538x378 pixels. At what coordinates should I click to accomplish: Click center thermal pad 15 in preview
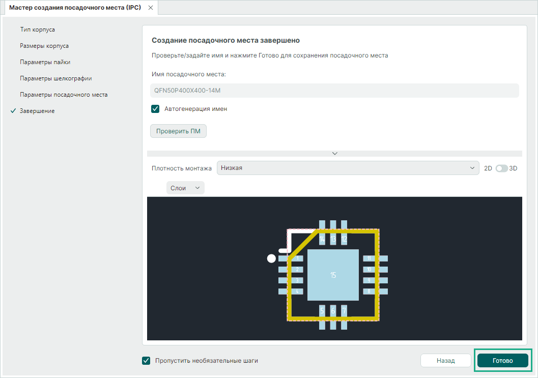point(333,275)
